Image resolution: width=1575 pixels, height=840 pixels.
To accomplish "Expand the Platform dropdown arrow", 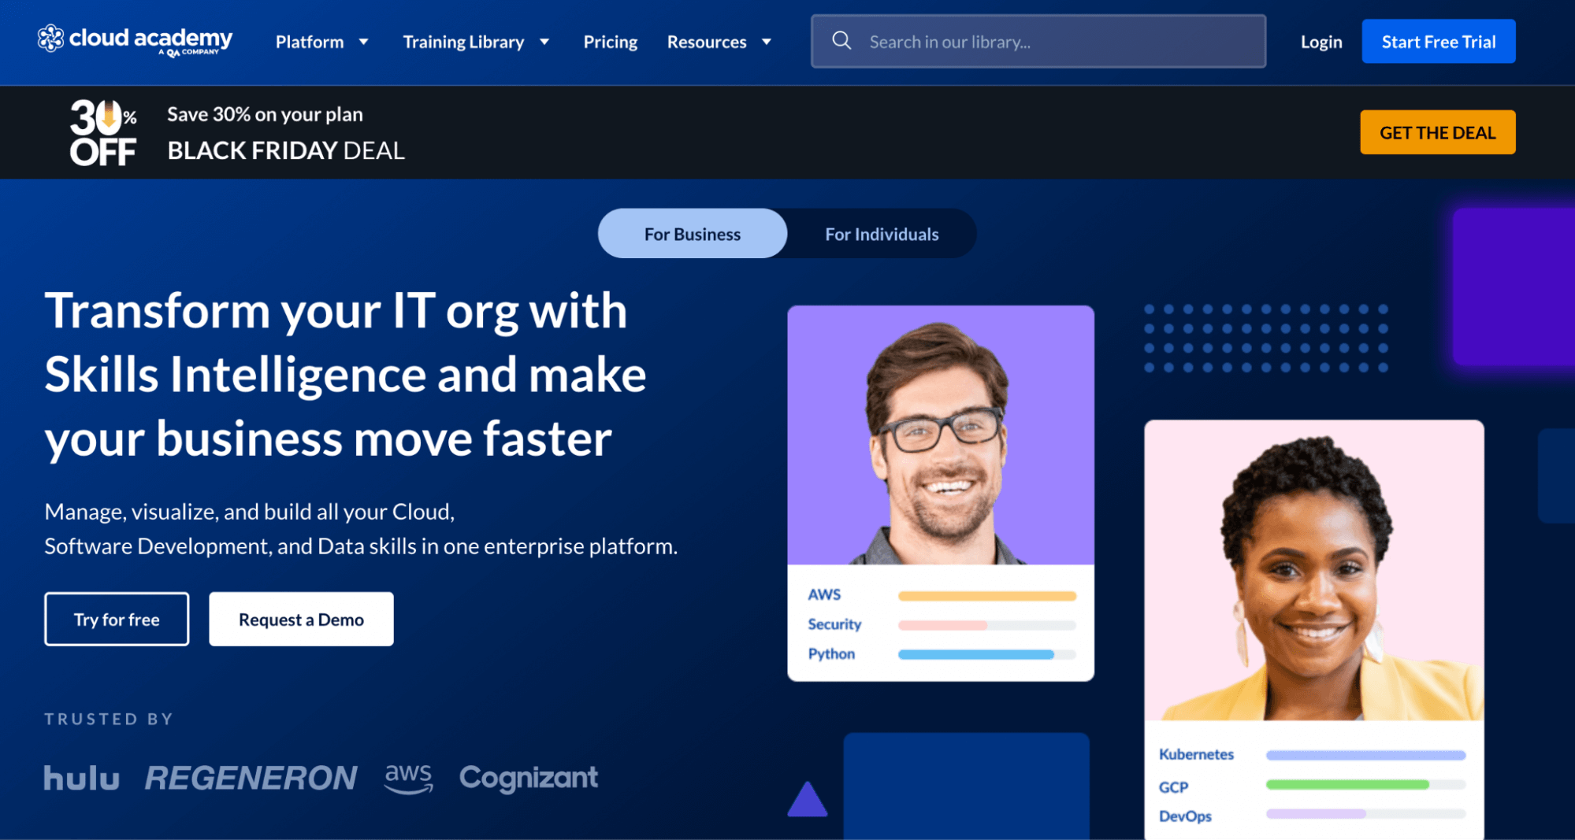I will (x=363, y=42).
